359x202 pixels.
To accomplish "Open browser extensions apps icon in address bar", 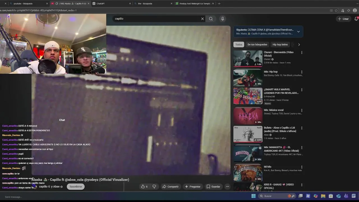I will tap(331, 10).
